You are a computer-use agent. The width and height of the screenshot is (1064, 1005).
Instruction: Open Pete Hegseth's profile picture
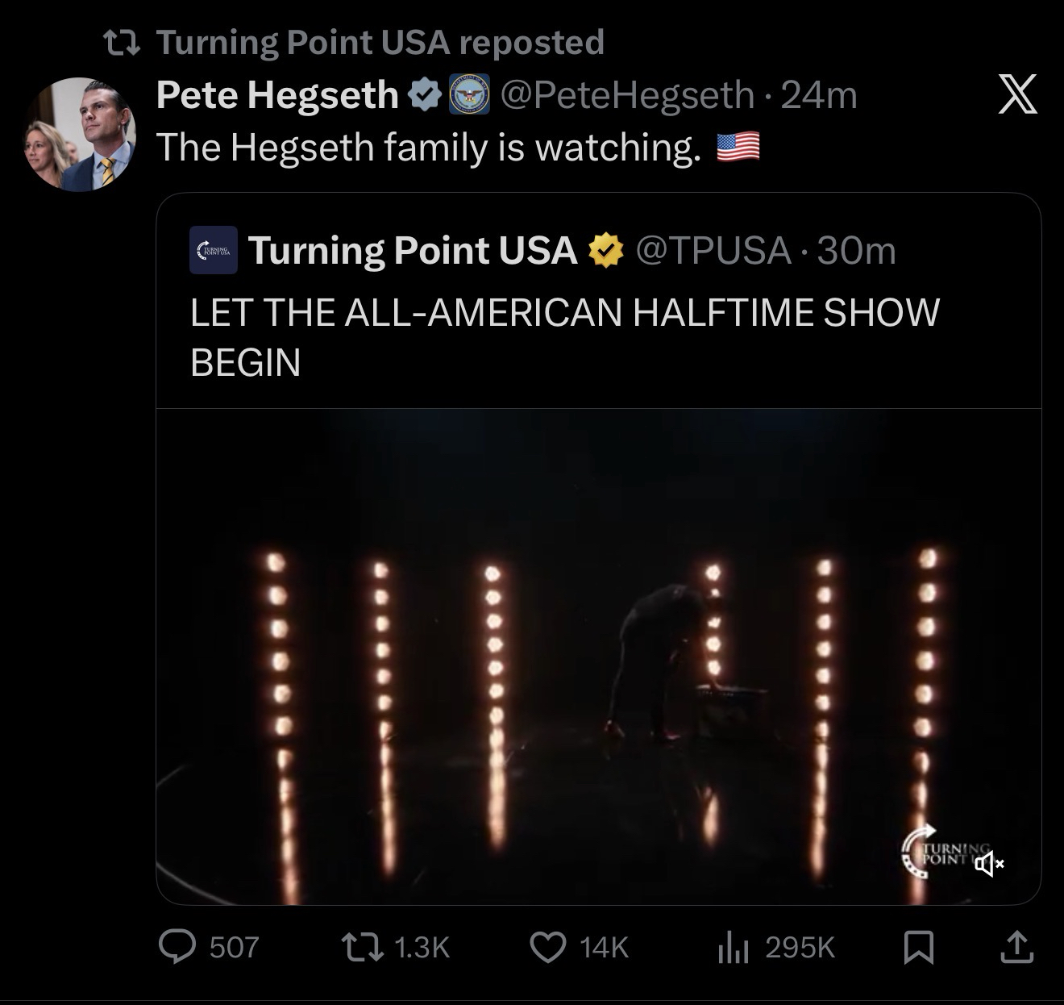pyautogui.click(x=80, y=134)
